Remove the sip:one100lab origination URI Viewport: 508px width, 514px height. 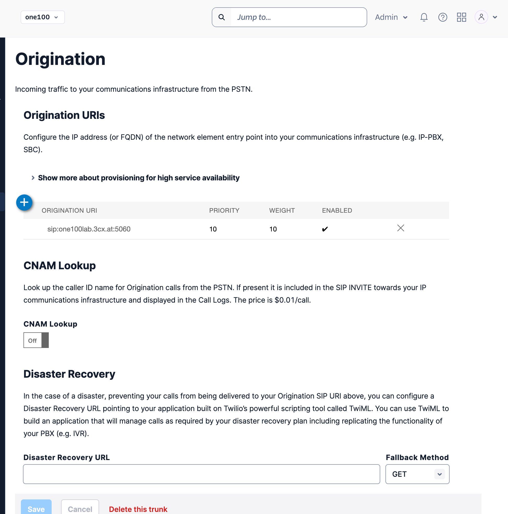click(x=401, y=228)
